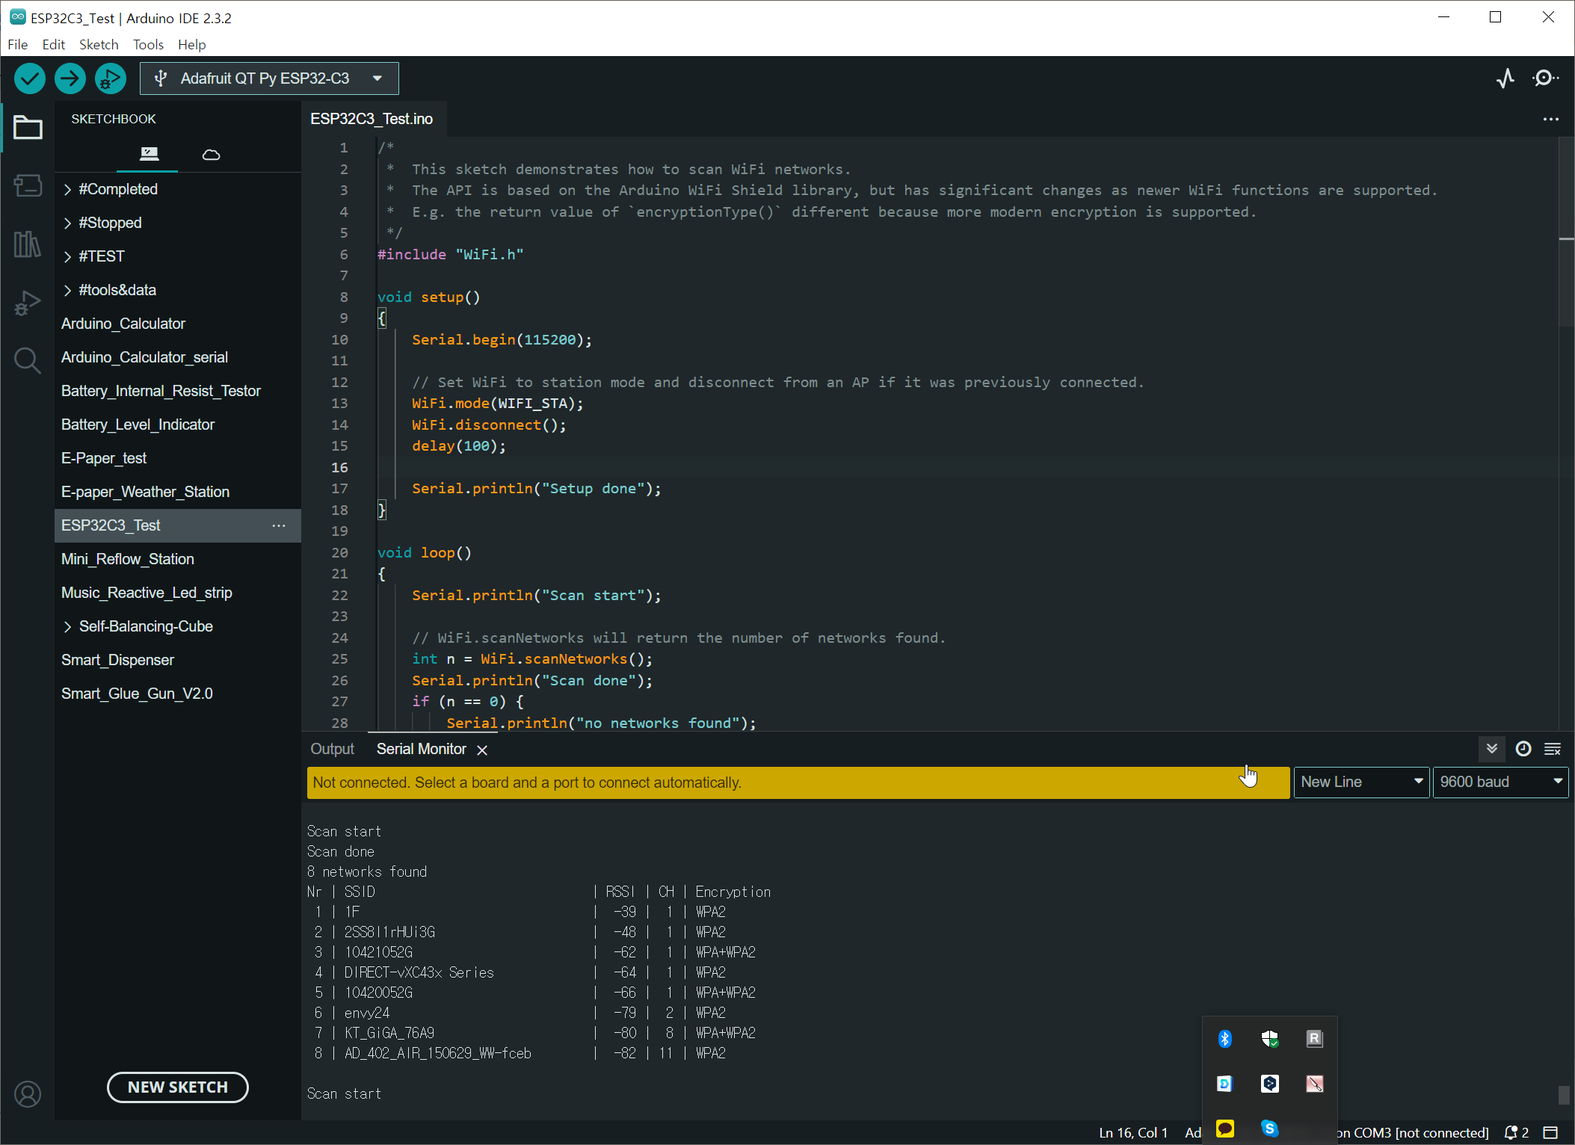1575x1145 pixels.
Task: Open E-paper_Weather_Station sketch
Action: 178,492
